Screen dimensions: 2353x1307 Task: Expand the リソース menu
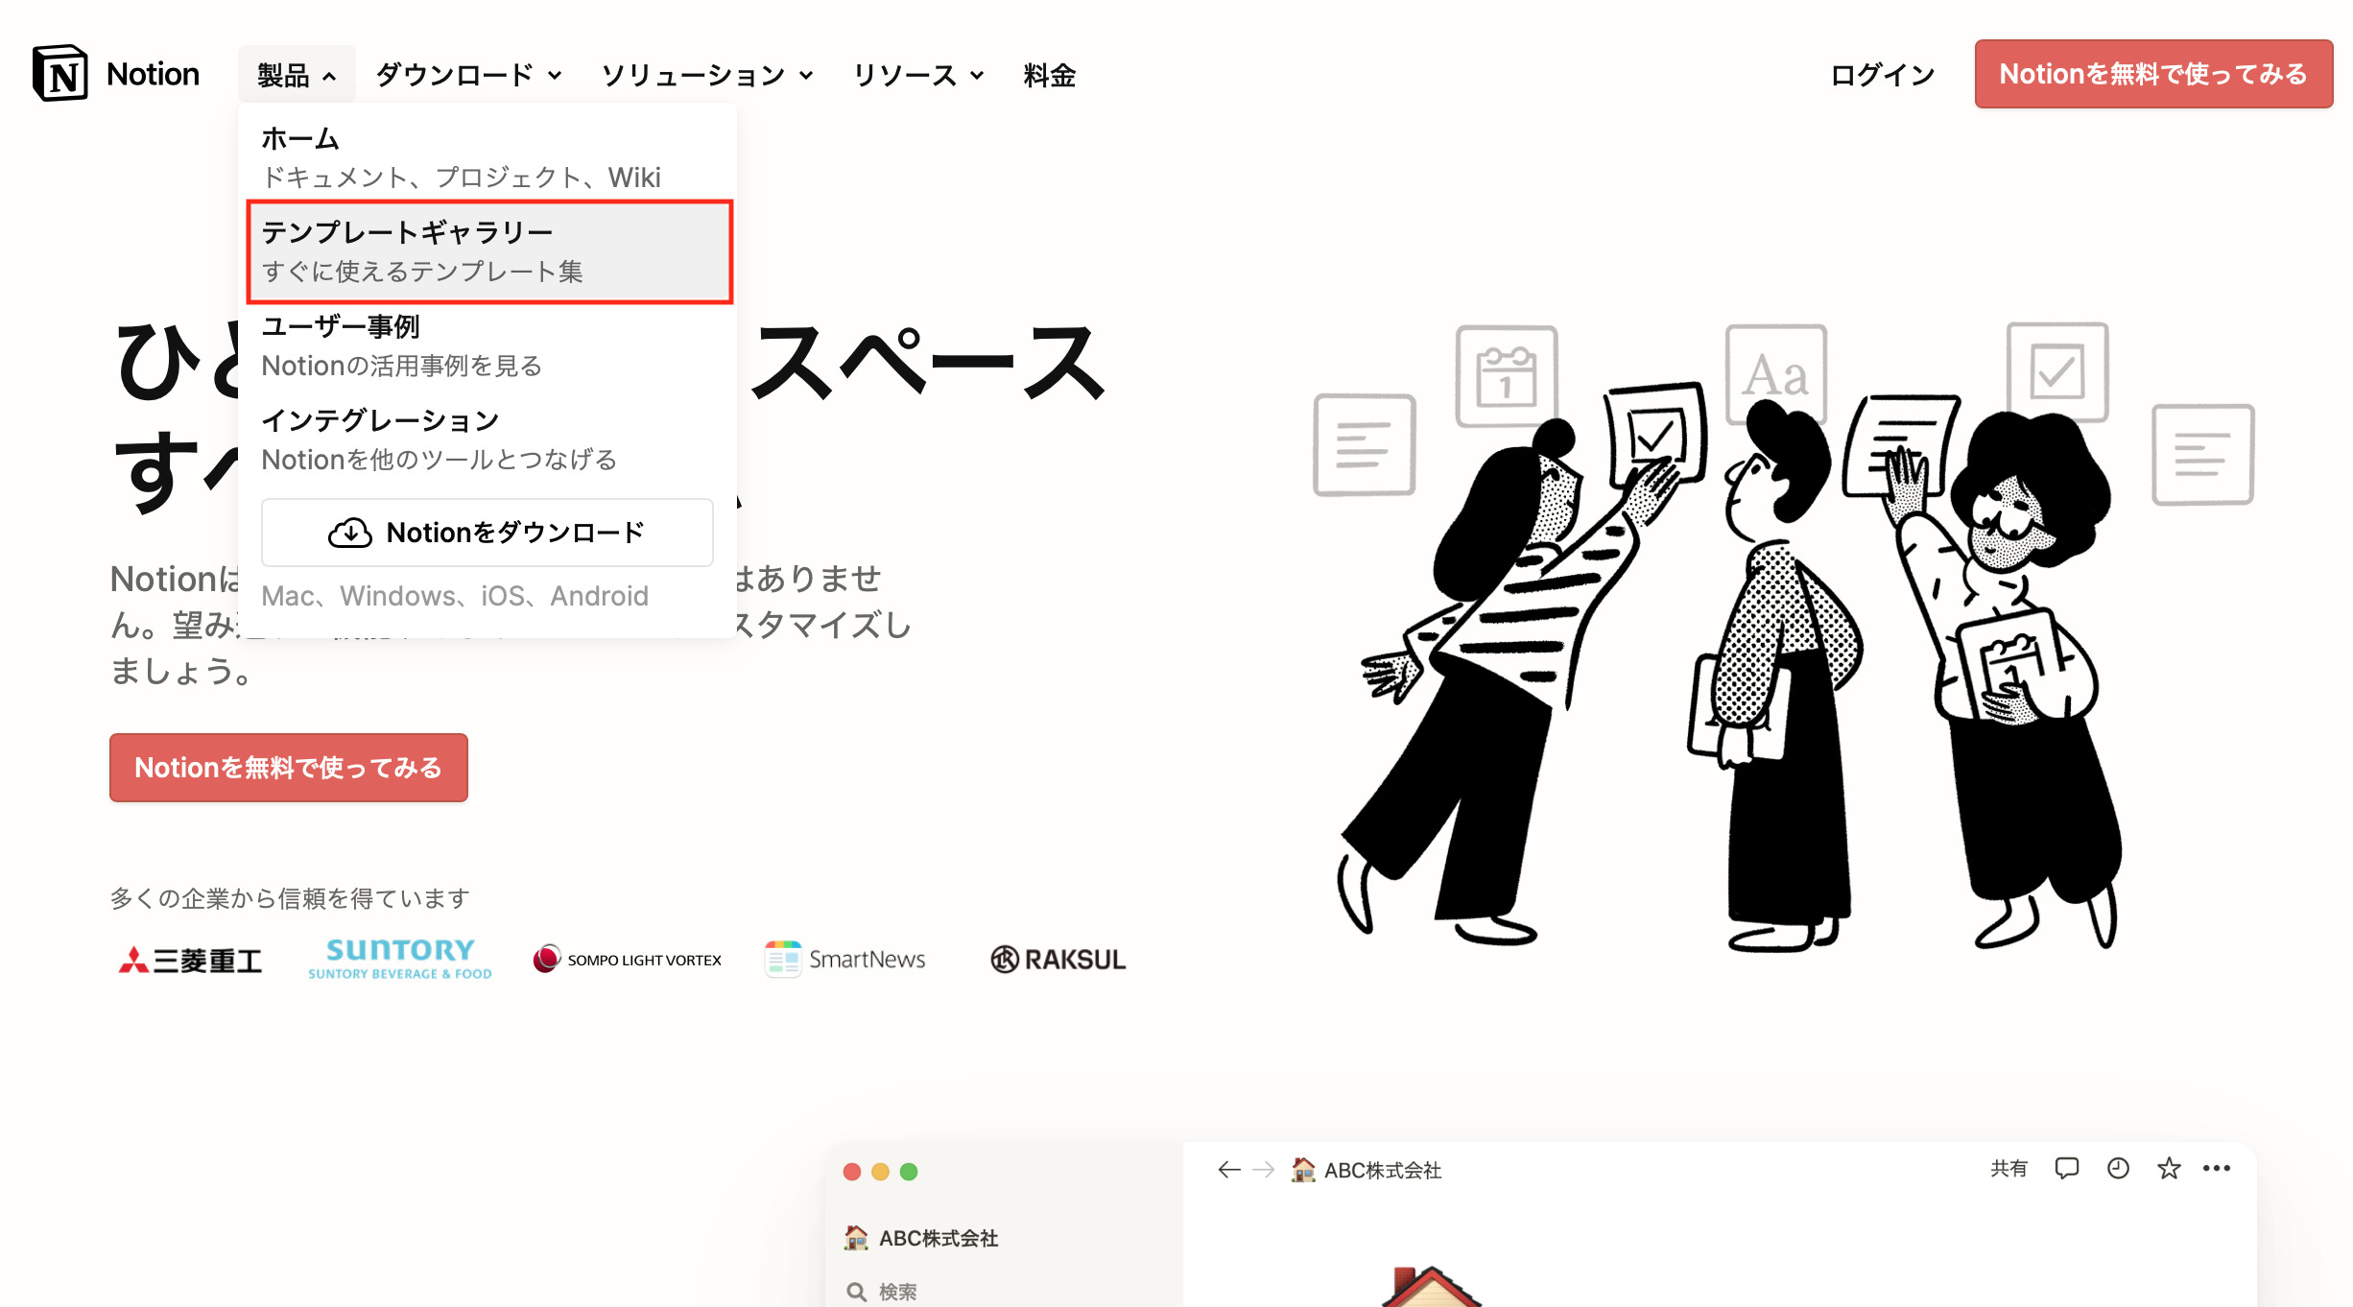918,75
